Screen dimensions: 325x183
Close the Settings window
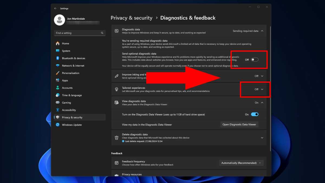click(x=267, y=7)
